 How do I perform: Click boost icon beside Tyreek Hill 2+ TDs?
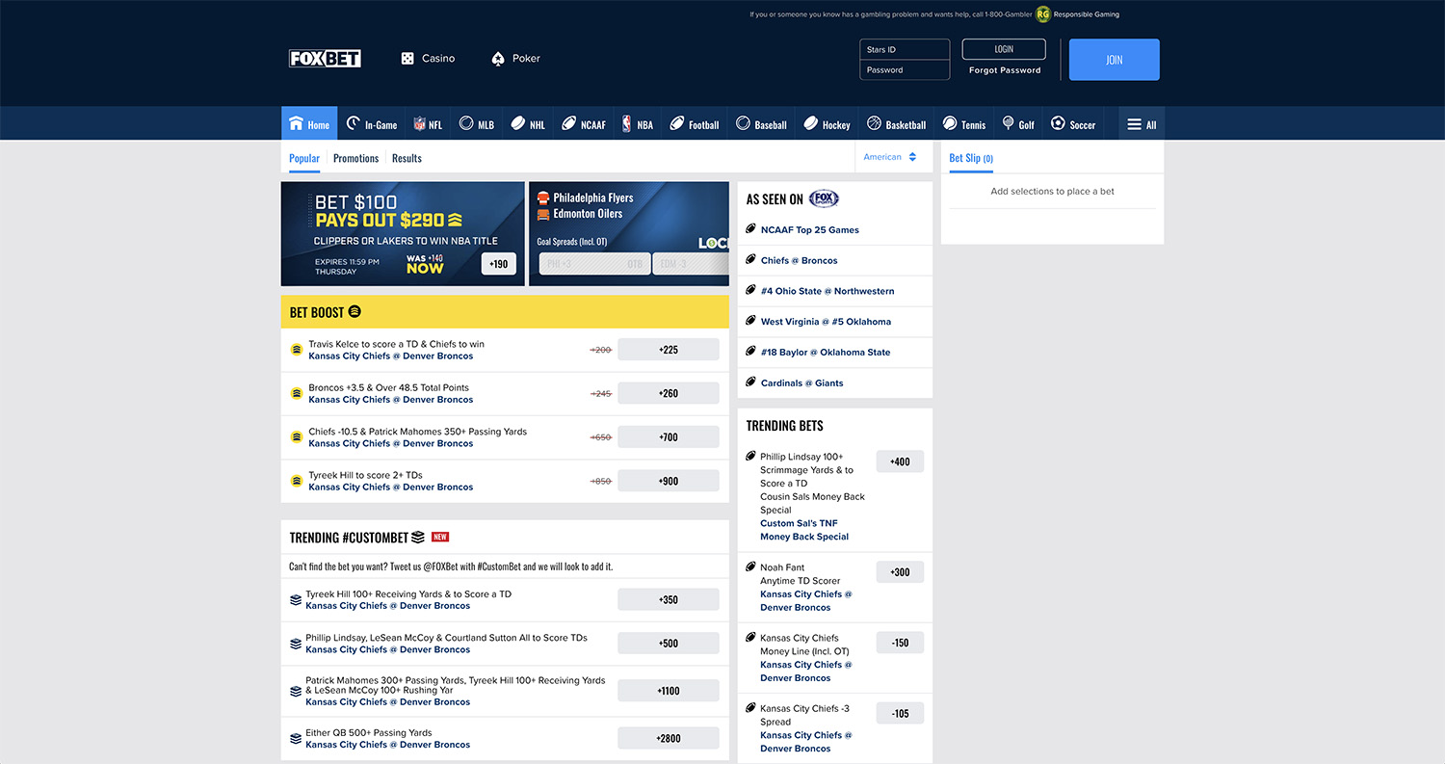coord(297,481)
